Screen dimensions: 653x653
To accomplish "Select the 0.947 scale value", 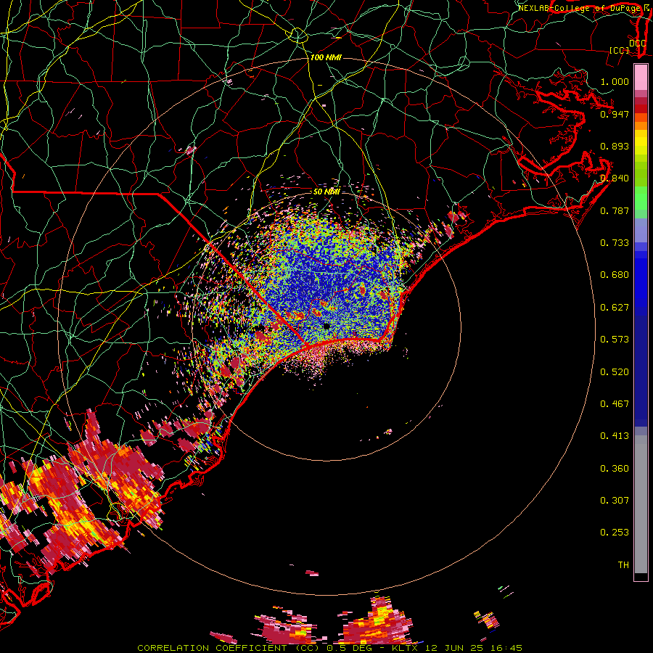I will (615, 114).
